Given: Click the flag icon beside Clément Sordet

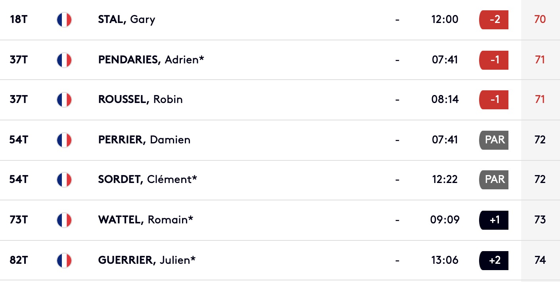Looking at the screenshot, I should 64,180.
